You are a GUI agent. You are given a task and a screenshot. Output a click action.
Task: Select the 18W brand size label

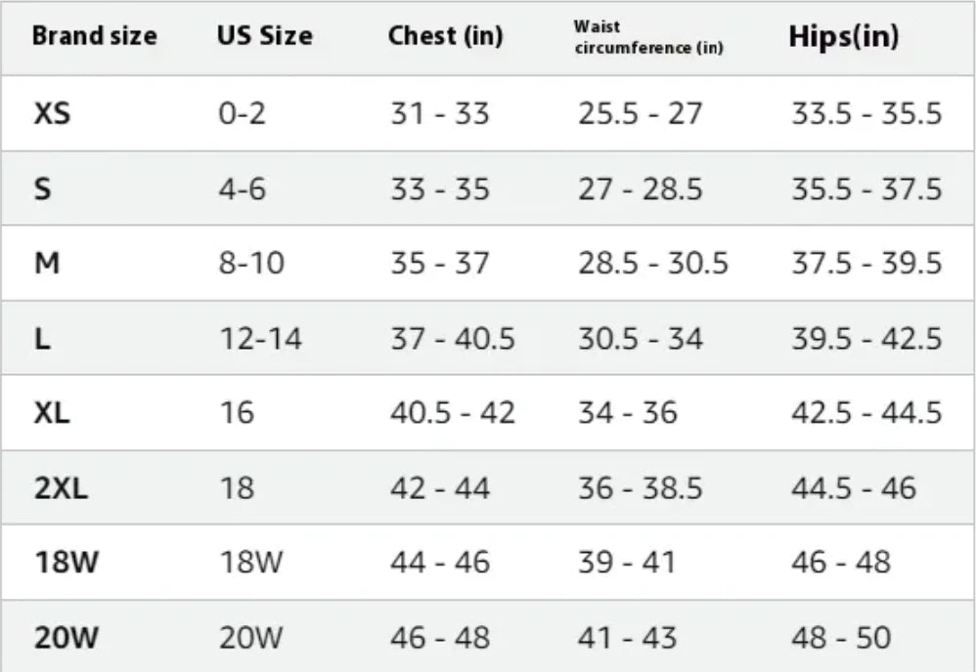coord(67,563)
